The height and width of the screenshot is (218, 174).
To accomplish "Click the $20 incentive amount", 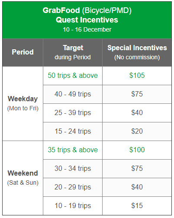I will [137, 131].
